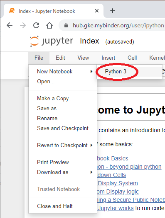Click the orange notebook favicon in the tab
Image resolution: width=165 pixels, height=218 pixels.
[x=12, y=11]
